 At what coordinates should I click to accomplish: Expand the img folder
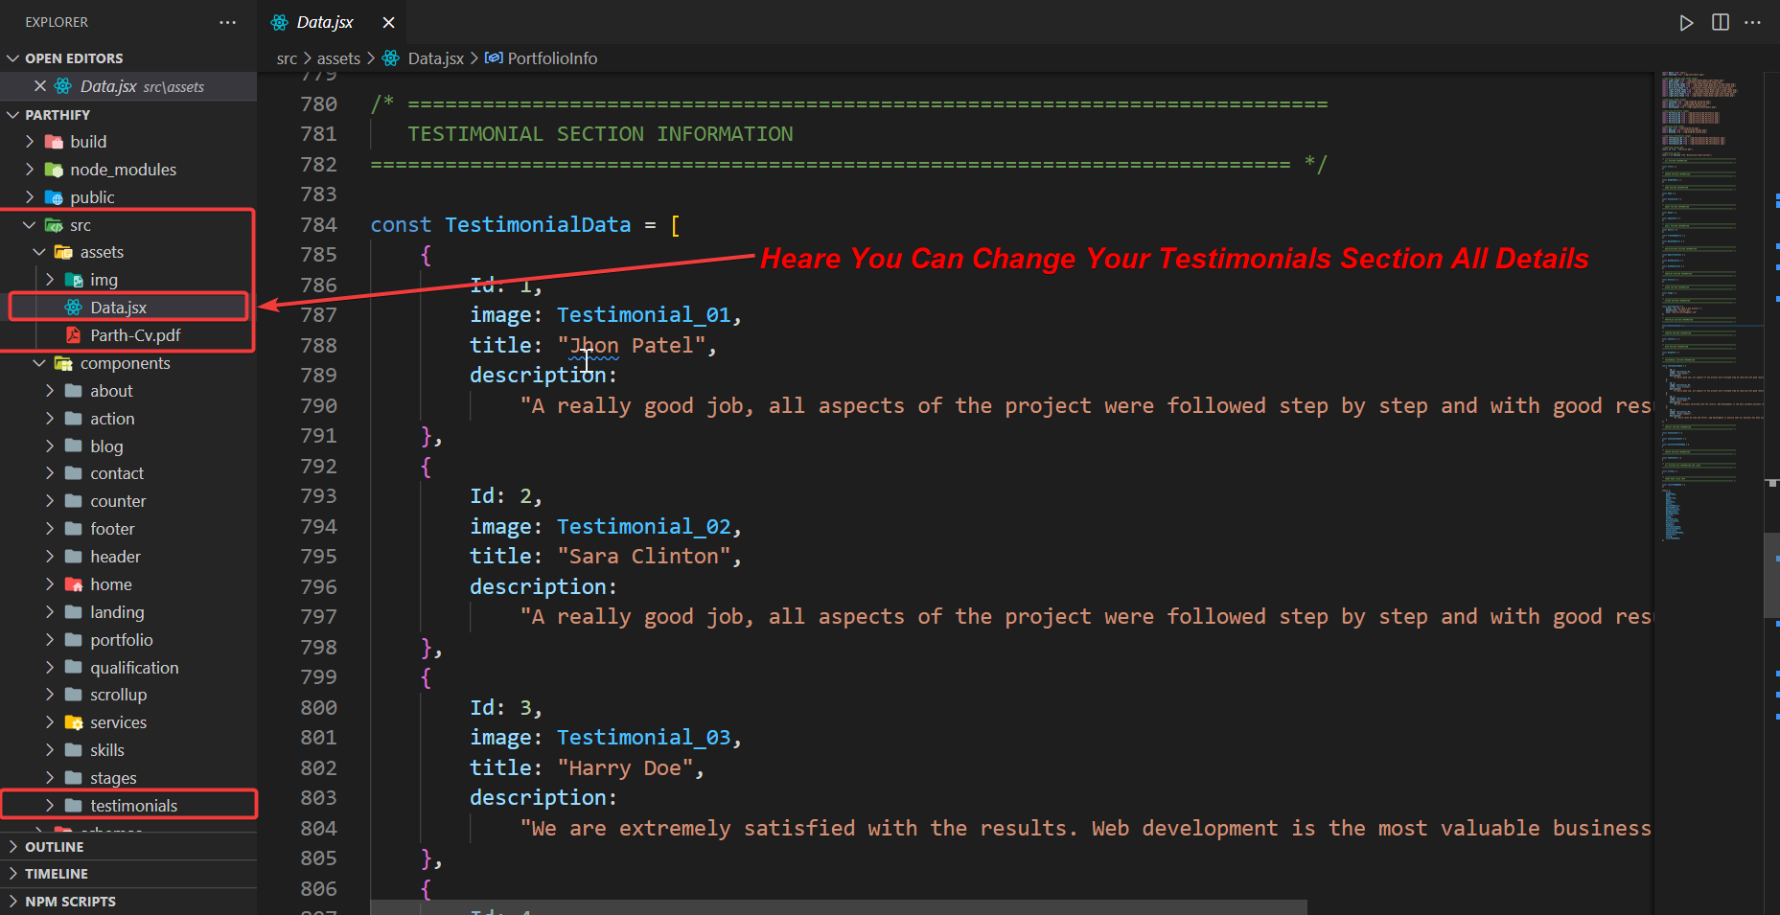(104, 280)
